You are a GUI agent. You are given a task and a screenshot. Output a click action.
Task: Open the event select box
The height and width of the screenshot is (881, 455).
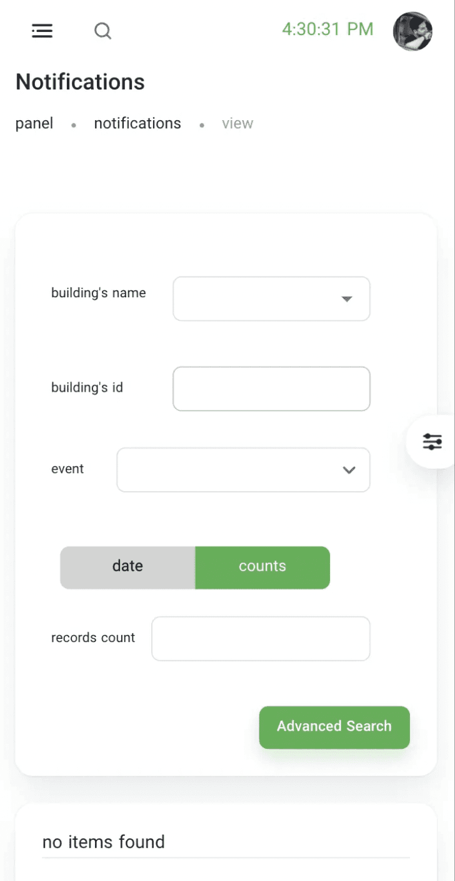(x=231, y=469)
